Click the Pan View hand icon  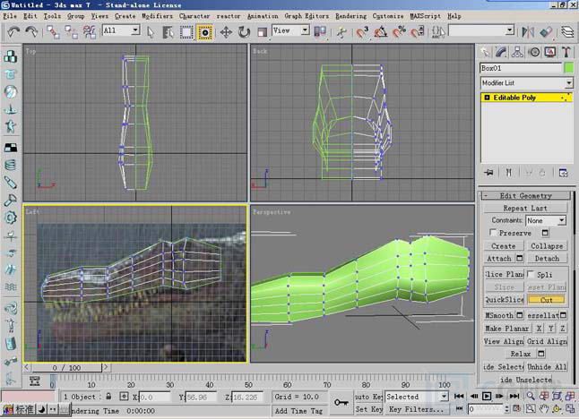coord(543,408)
